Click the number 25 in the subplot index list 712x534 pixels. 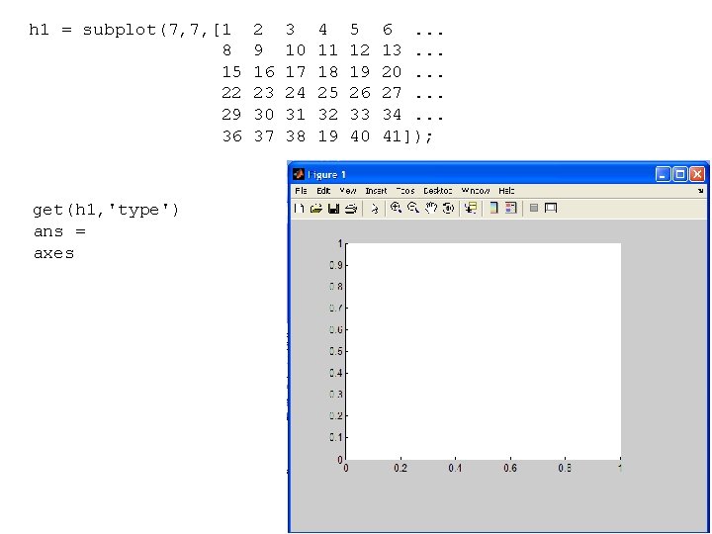pyautogui.click(x=328, y=93)
